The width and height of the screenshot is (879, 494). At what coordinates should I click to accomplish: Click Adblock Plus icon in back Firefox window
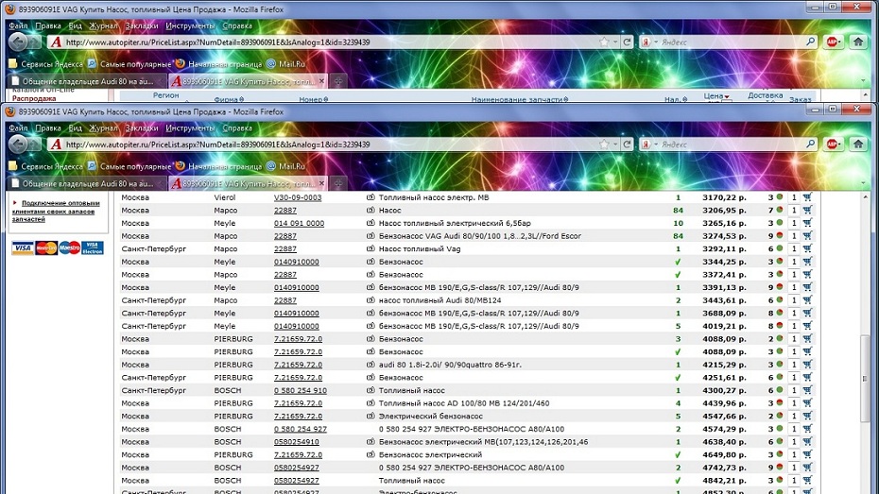point(833,42)
